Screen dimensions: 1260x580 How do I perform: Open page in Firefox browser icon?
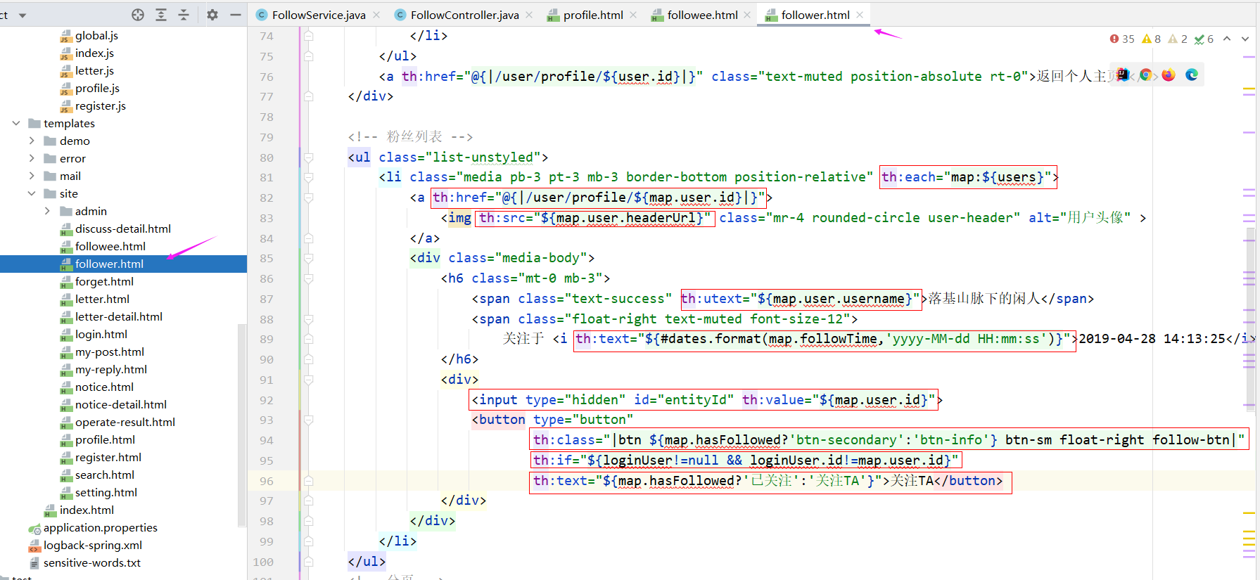[1169, 75]
